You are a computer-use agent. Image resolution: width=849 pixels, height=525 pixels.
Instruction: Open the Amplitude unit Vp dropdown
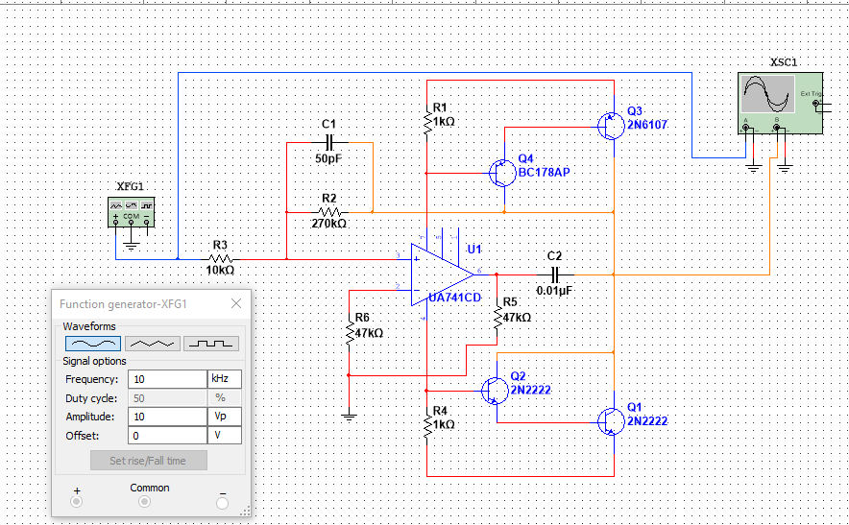[224, 417]
